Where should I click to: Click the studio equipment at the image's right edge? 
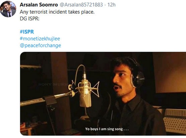[174, 121]
